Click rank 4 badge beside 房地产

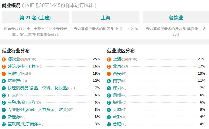4,81
